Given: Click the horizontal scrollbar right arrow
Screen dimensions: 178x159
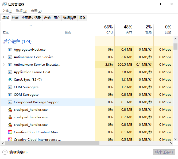Looking at the screenshot, I should [171, 143].
